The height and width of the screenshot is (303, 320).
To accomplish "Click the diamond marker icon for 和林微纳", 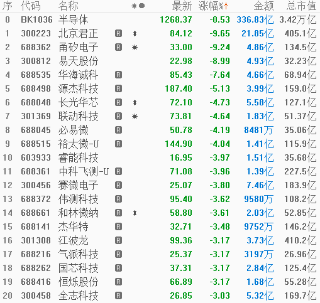I will pos(135,213).
